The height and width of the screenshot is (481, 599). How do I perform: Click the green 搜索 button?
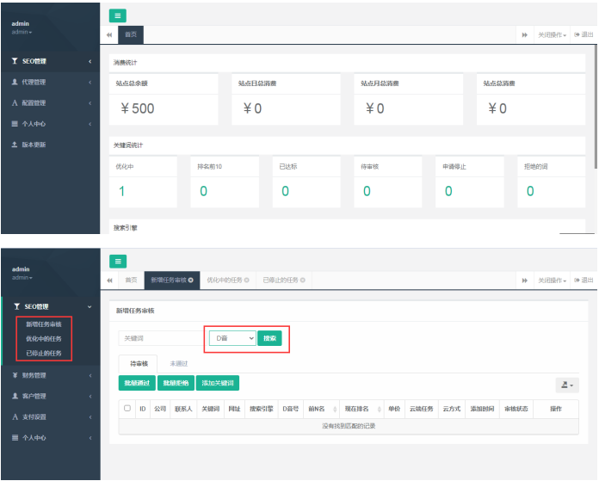269,338
